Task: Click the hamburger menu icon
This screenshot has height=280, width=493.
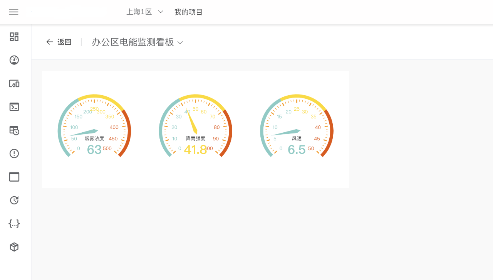Action: (14, 12)
